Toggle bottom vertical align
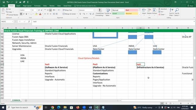The height and width of the screenshot is (110, 196). point(50,10)
